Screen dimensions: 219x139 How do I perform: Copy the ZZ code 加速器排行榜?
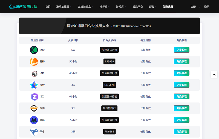pos(109,97)
